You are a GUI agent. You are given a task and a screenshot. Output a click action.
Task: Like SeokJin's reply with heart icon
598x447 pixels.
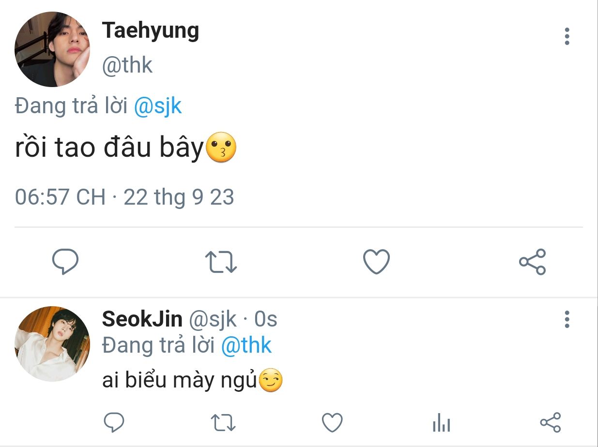pyautogui.click(x=332, y=422)
